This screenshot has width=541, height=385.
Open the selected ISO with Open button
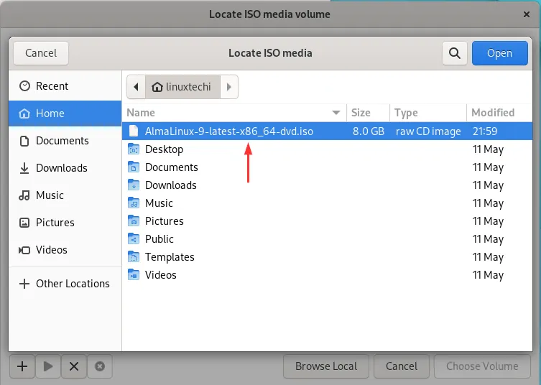pyautogui.click(x=499, y=53)
